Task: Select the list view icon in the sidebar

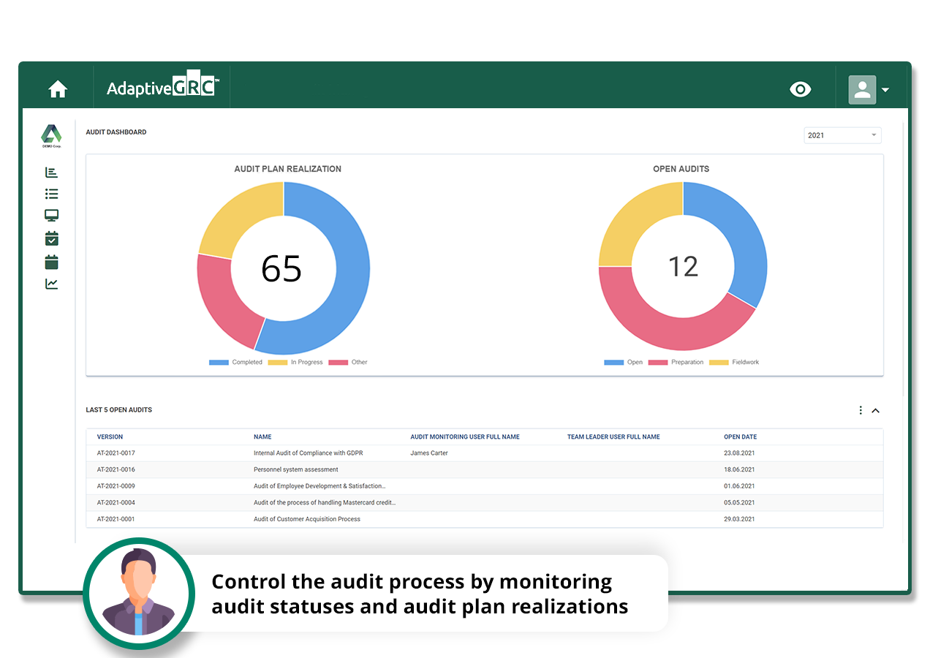Action: click(51, 194)
